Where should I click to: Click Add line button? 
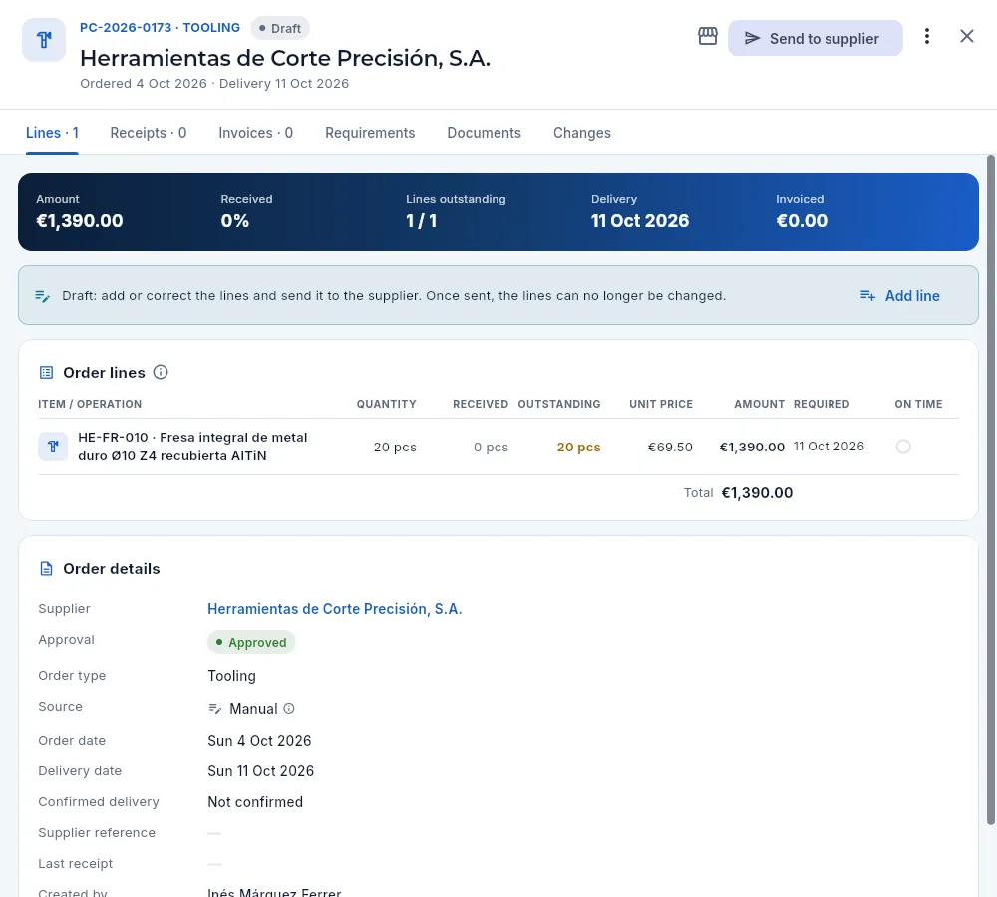point(899,296)
